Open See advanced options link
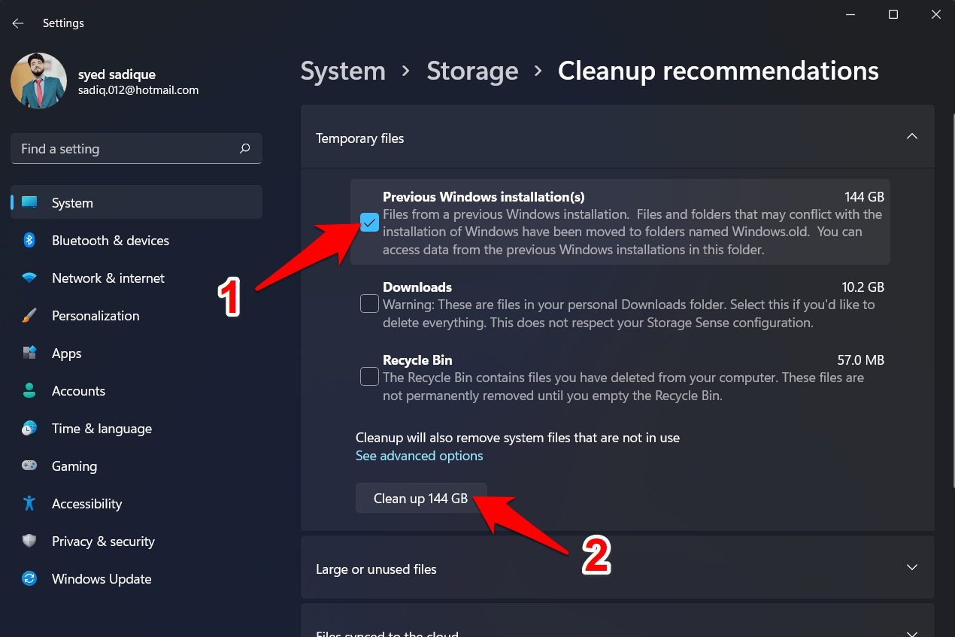Viewport: 955px width, 637px height. [x=419, y=456]
